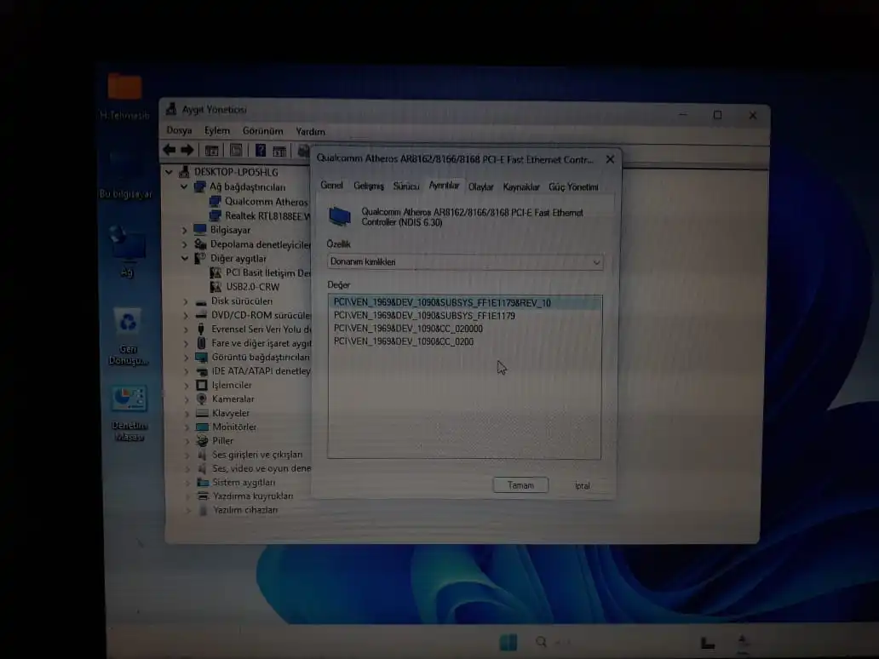Click the Qualcomm Atheros adapter icon in tree
The image size is (879, 659).
tap(215, 201)
